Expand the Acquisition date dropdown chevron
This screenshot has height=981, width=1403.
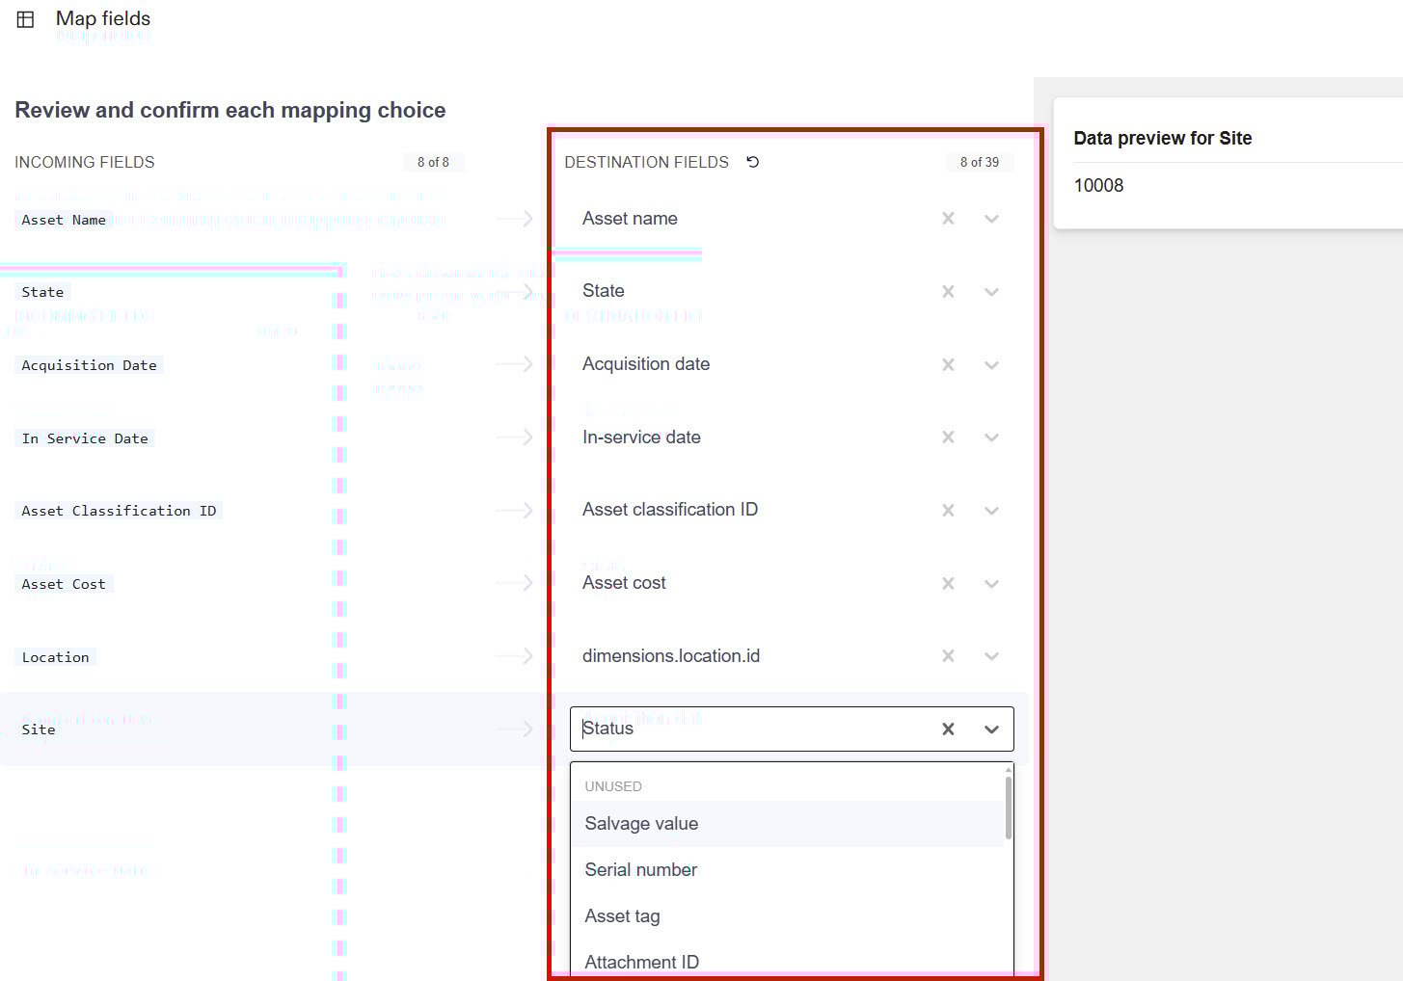click(x=991, y=365)
